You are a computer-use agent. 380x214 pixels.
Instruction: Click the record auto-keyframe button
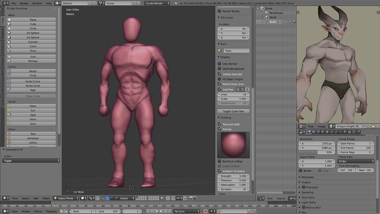[x=205, y=211]
